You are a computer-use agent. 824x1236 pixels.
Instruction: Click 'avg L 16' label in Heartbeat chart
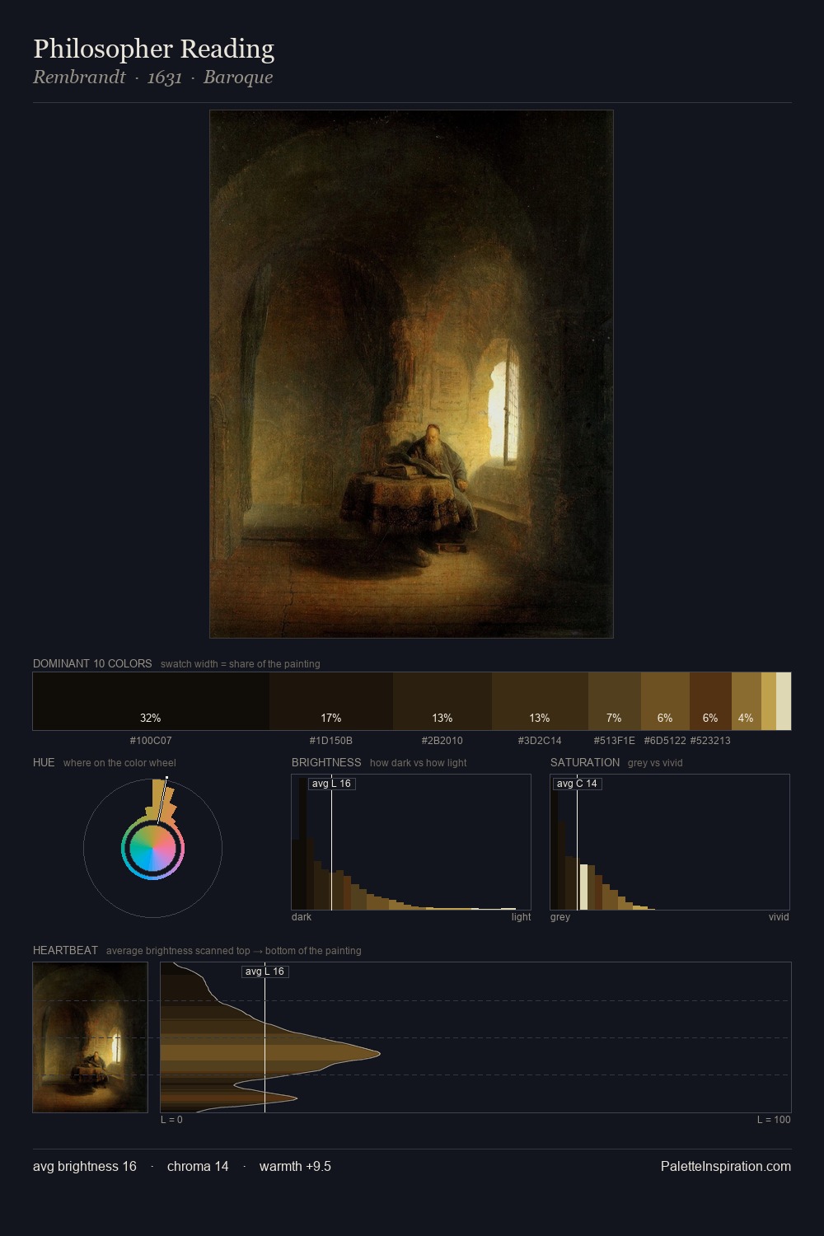tap(265, 971)
